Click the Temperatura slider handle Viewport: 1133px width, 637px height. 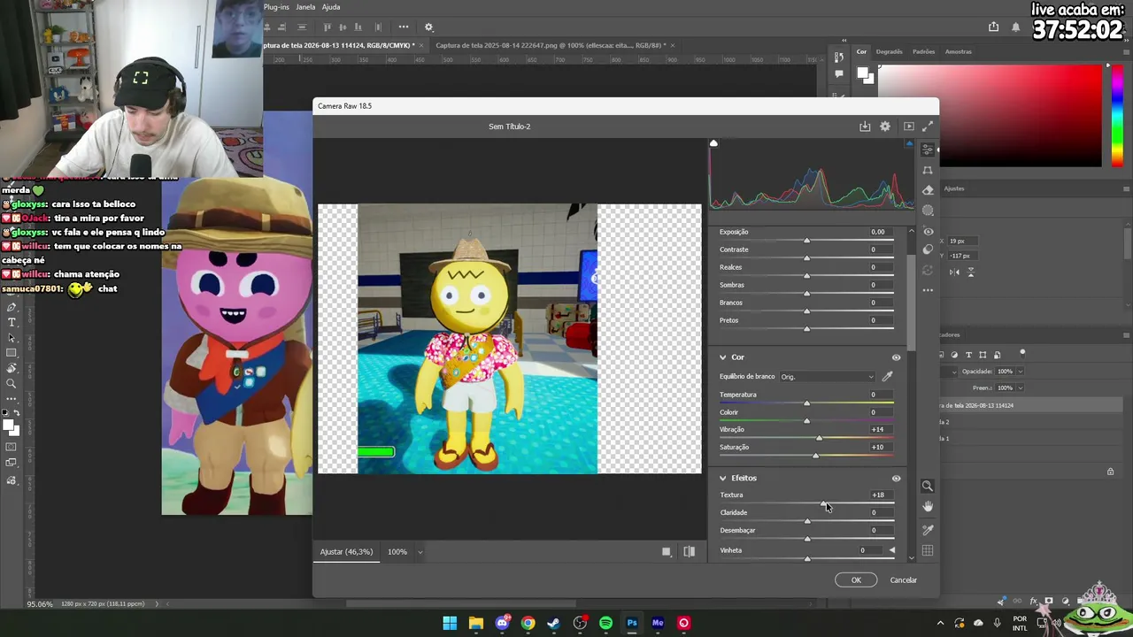pyautogui.click(x=806, y=403)
